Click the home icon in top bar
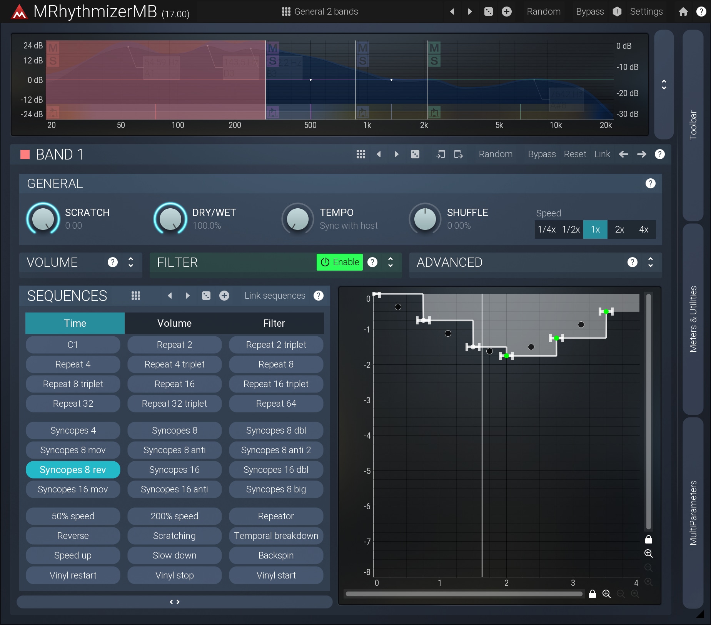711x625 pixels. [683, 12]
